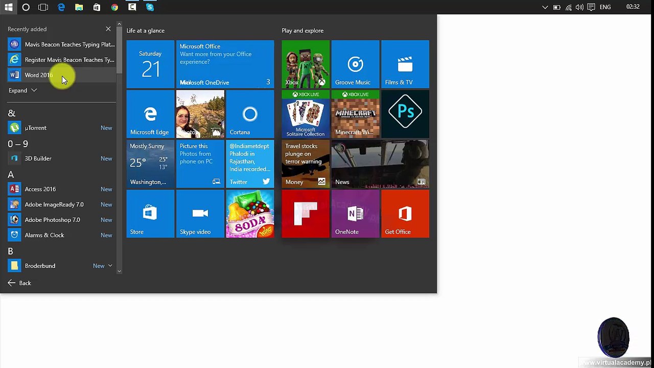Open the Get Office tile
Image resolution: width=654 pixels, height=368 pixels.
405,214
